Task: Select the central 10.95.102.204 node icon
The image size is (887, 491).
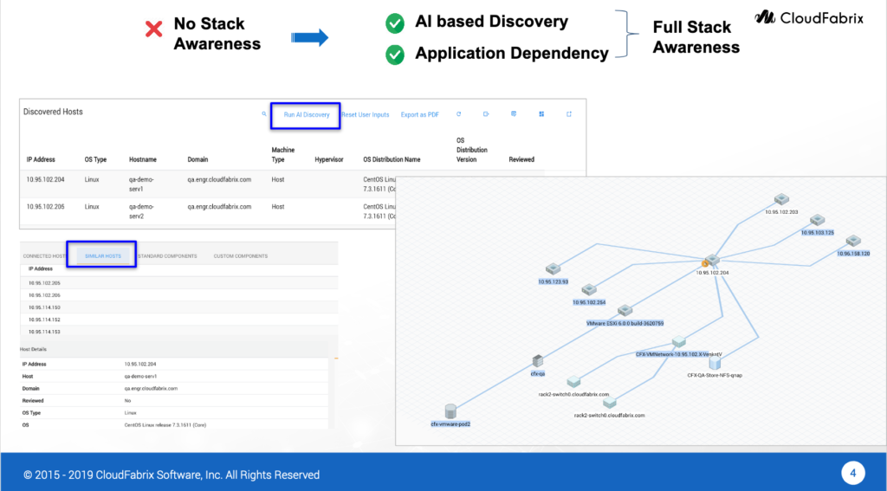Action: (x=711, y=261)
